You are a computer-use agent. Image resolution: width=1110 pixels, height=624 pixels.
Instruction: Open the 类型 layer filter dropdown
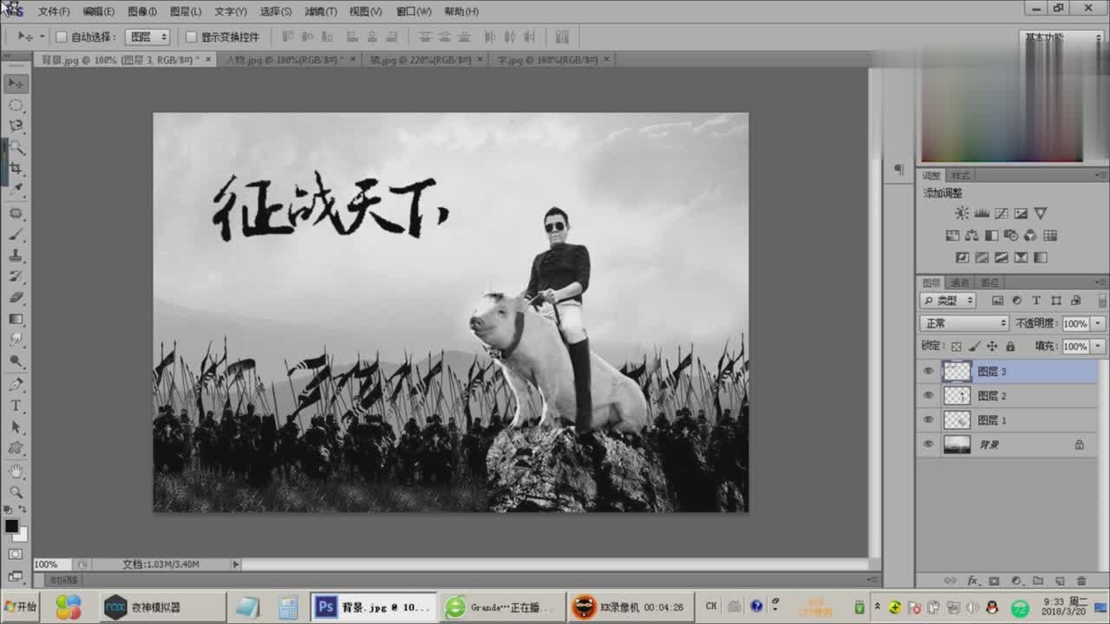tap(948, 301)
